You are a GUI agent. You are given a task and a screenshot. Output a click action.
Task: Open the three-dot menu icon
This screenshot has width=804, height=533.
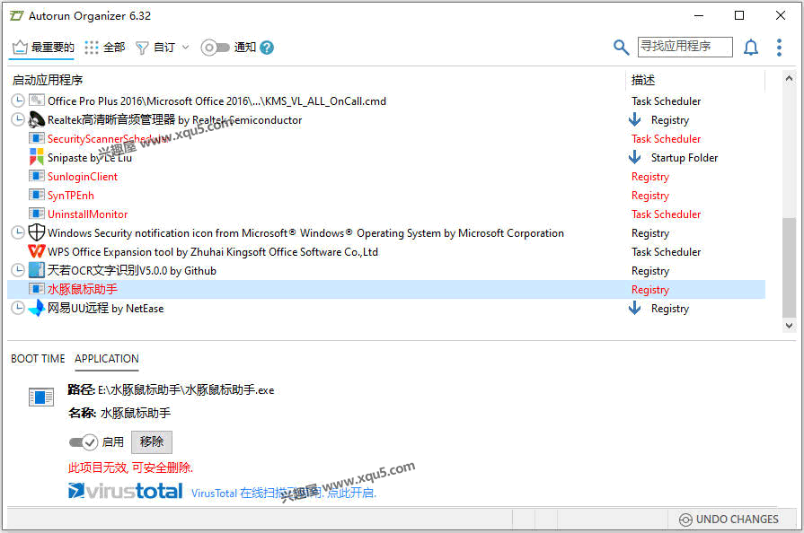click(779, 47)
